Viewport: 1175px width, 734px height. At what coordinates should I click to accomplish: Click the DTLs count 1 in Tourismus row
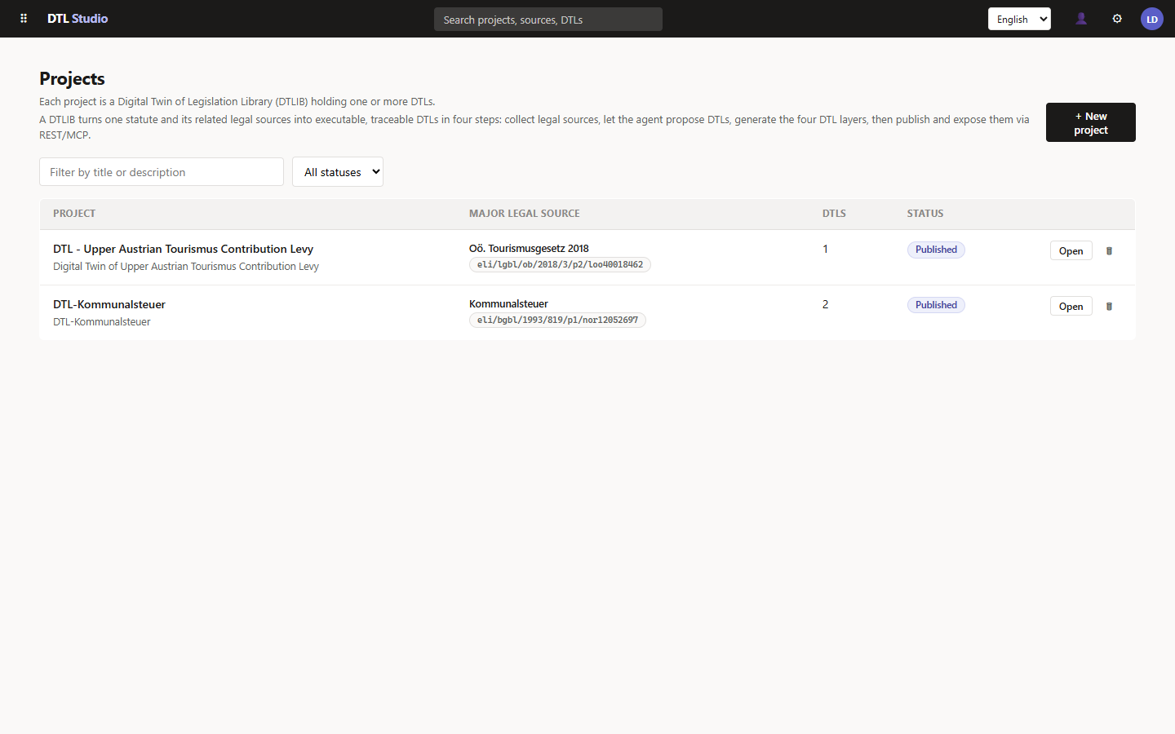pyautogui.click(x=825, y=249)
